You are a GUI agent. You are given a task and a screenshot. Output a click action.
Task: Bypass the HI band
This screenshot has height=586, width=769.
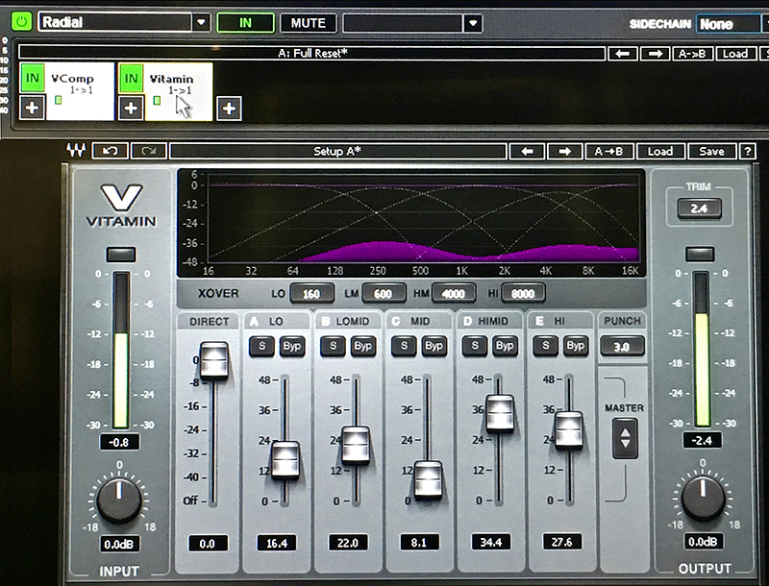coord(575,346)
